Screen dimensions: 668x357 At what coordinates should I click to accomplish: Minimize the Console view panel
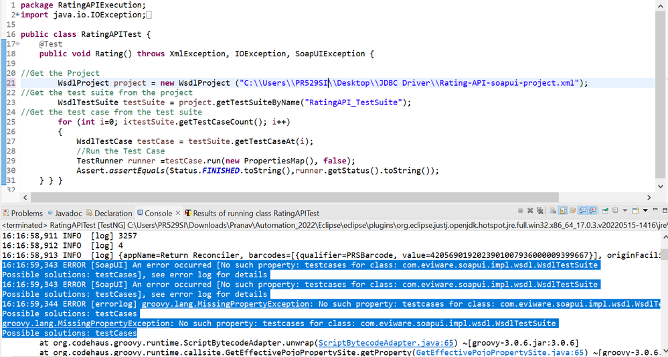click(x=655, y=210)
